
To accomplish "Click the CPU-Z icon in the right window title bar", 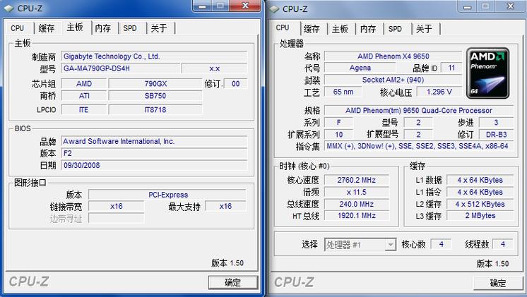I will click(x=274, y=8).
